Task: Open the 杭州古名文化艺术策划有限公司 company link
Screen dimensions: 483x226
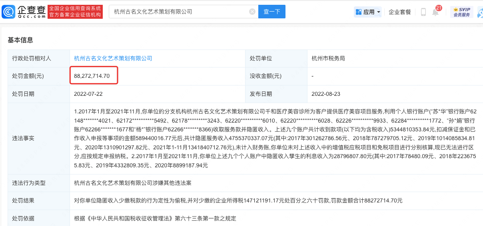Action: 113,58
